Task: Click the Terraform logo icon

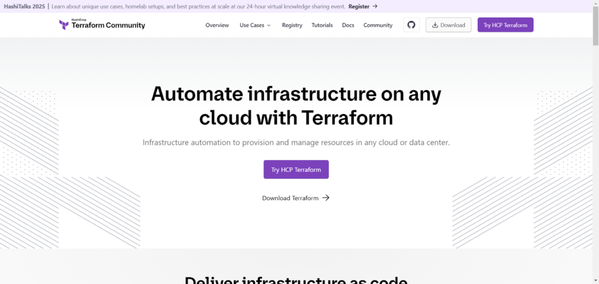Action: pos(64,25)
